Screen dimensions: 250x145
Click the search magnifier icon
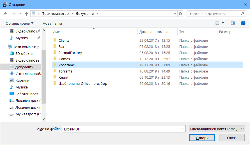click(242, 14)
